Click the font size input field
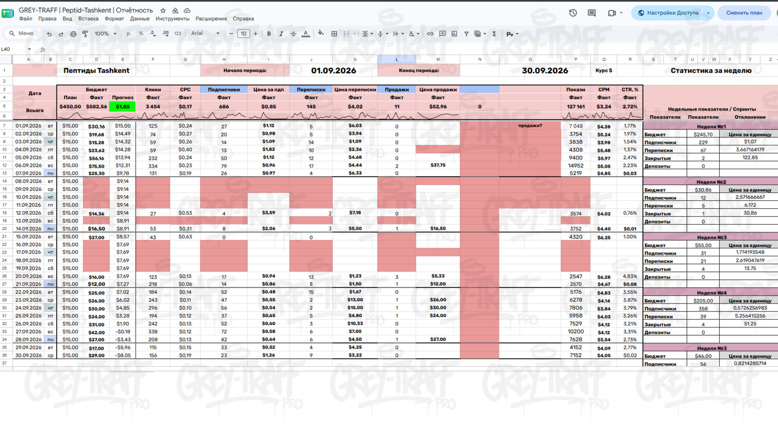 click(x=244, y=34)
